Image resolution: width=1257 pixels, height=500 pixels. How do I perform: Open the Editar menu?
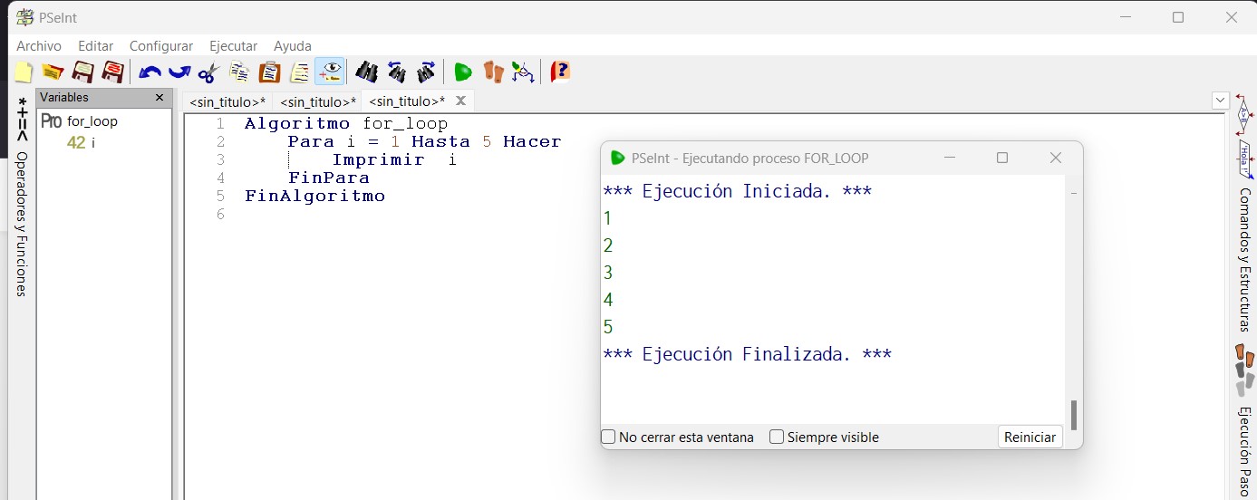(96, 45)
